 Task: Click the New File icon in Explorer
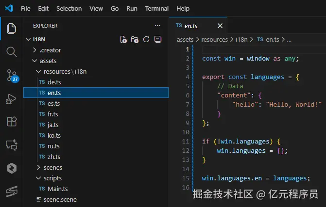click(123, 39)
